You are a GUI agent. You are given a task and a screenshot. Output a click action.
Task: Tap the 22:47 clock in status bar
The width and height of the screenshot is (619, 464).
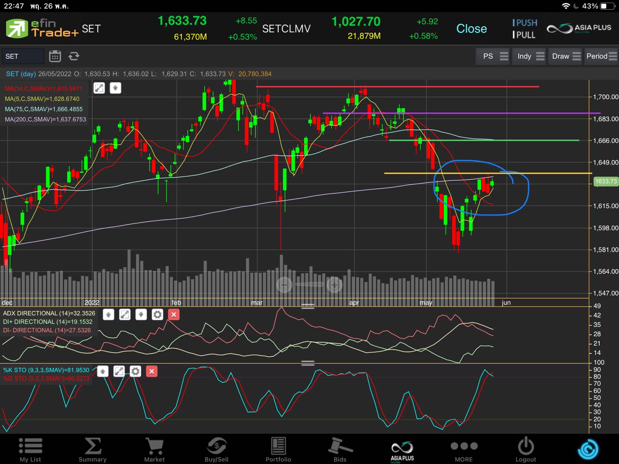[14, 6]
